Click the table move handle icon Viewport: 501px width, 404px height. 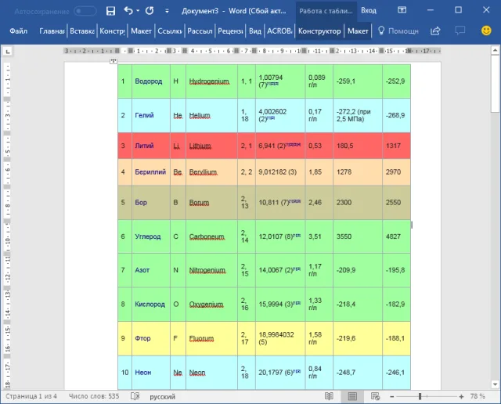[114, 61]
